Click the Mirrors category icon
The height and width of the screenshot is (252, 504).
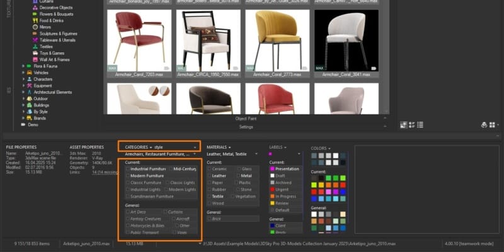(x=35, y=27)
